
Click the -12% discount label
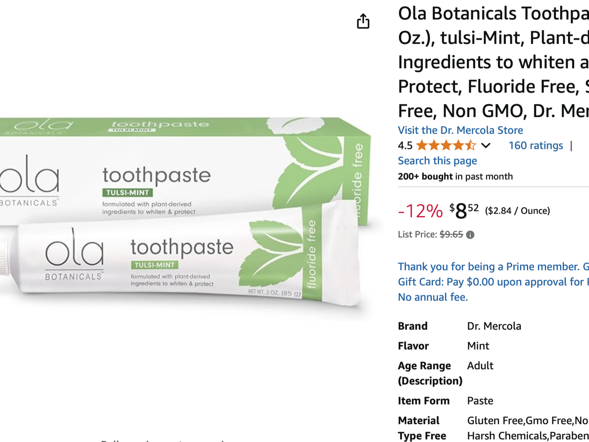click(420, 211)
